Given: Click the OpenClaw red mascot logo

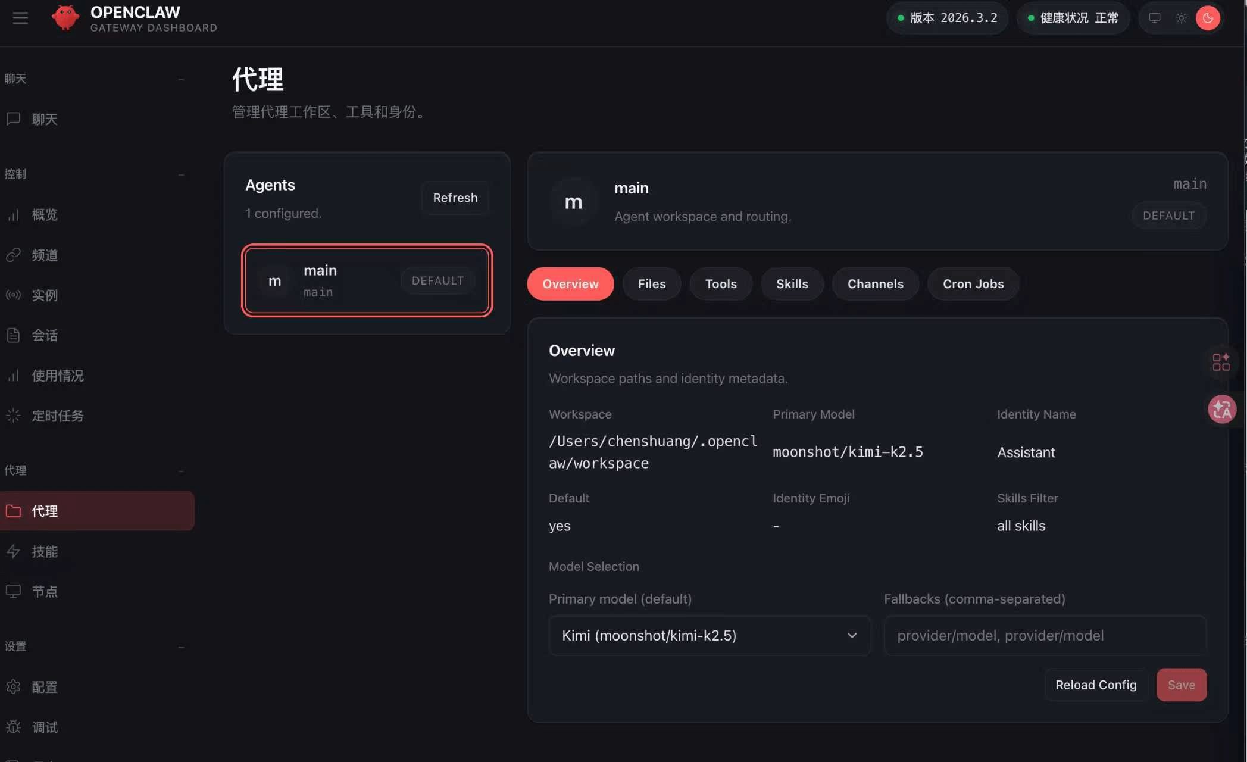Looking at the screenshot, I should (x=65, y=18).
